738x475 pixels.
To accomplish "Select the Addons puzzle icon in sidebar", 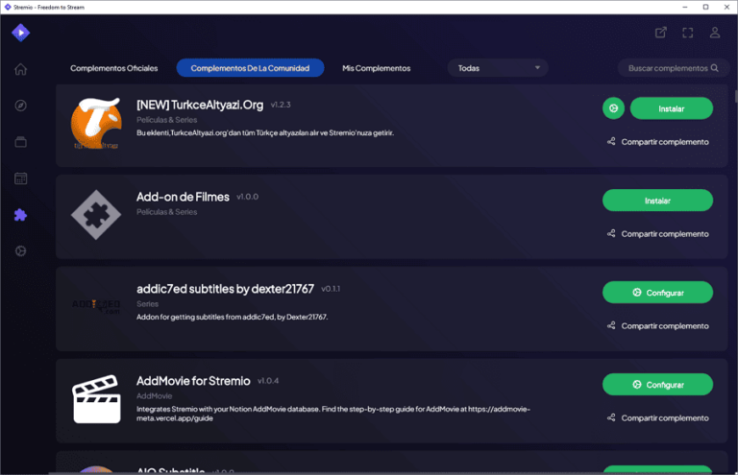I will click(x=20, y=215).
